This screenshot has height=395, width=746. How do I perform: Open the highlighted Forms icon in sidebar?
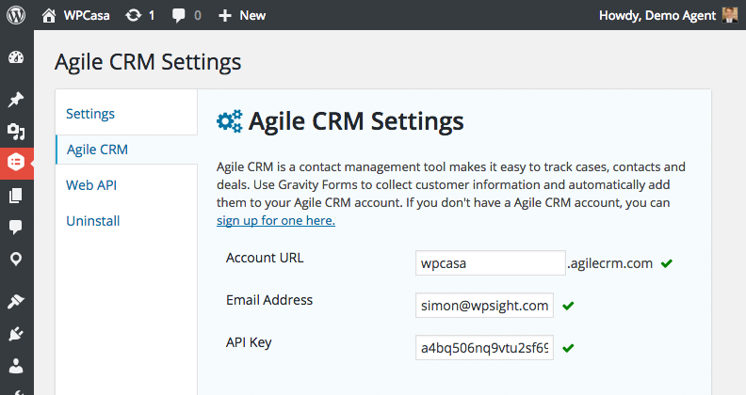pyautogui.click(x=16, y=163)
